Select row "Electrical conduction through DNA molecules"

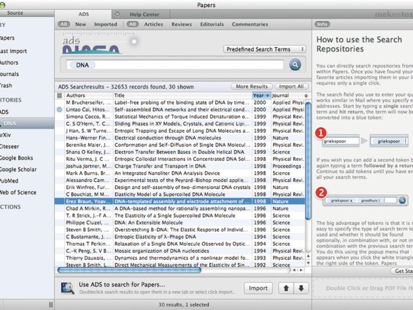(180, 138)
